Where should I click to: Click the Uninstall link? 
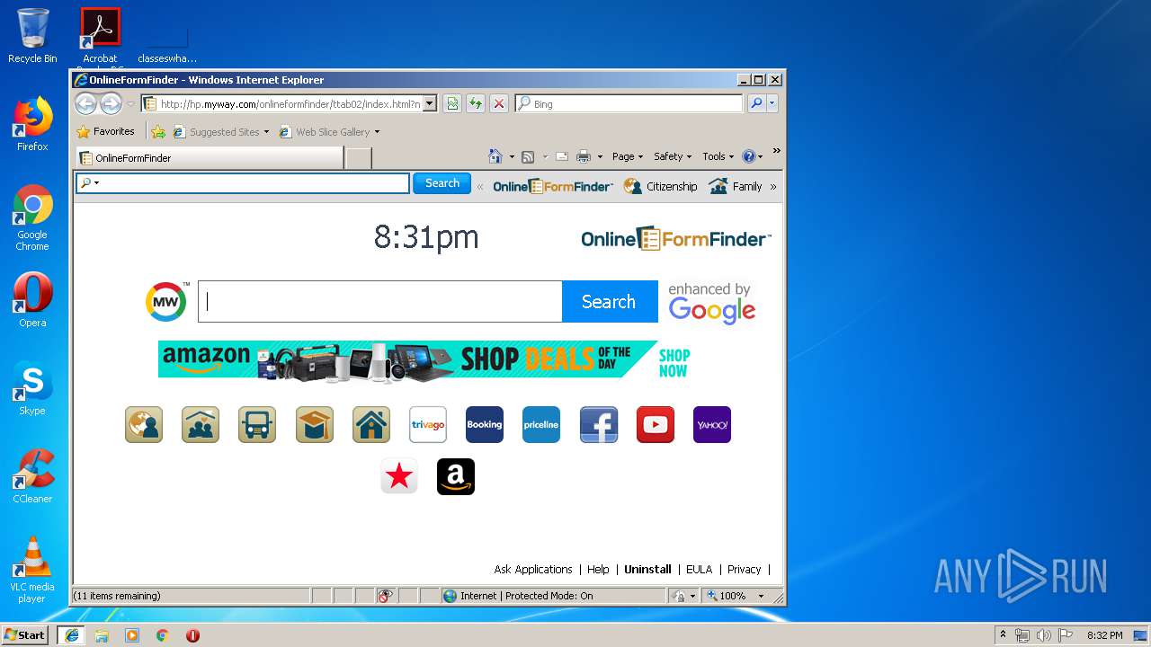647,570
